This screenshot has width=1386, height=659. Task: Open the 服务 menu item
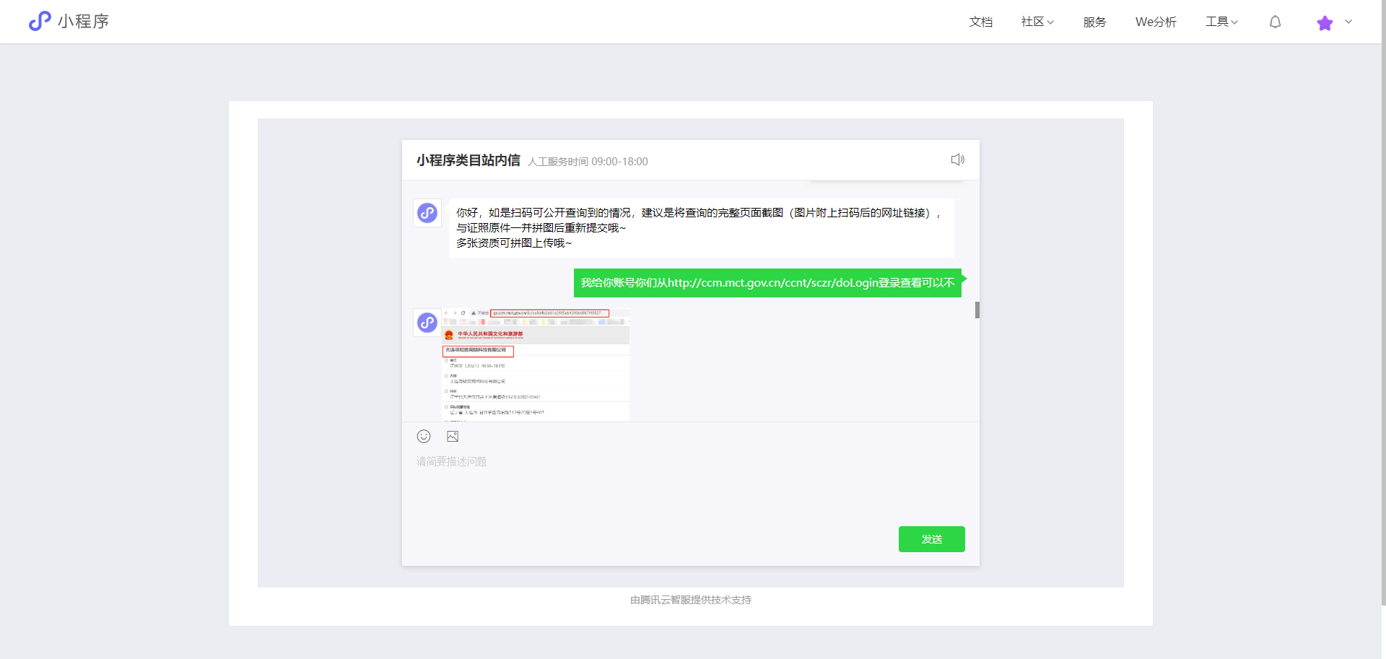point(1094,22)
